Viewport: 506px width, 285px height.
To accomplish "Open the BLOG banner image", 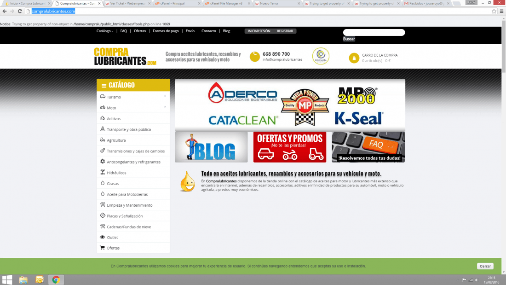I will tap(212, 147).
